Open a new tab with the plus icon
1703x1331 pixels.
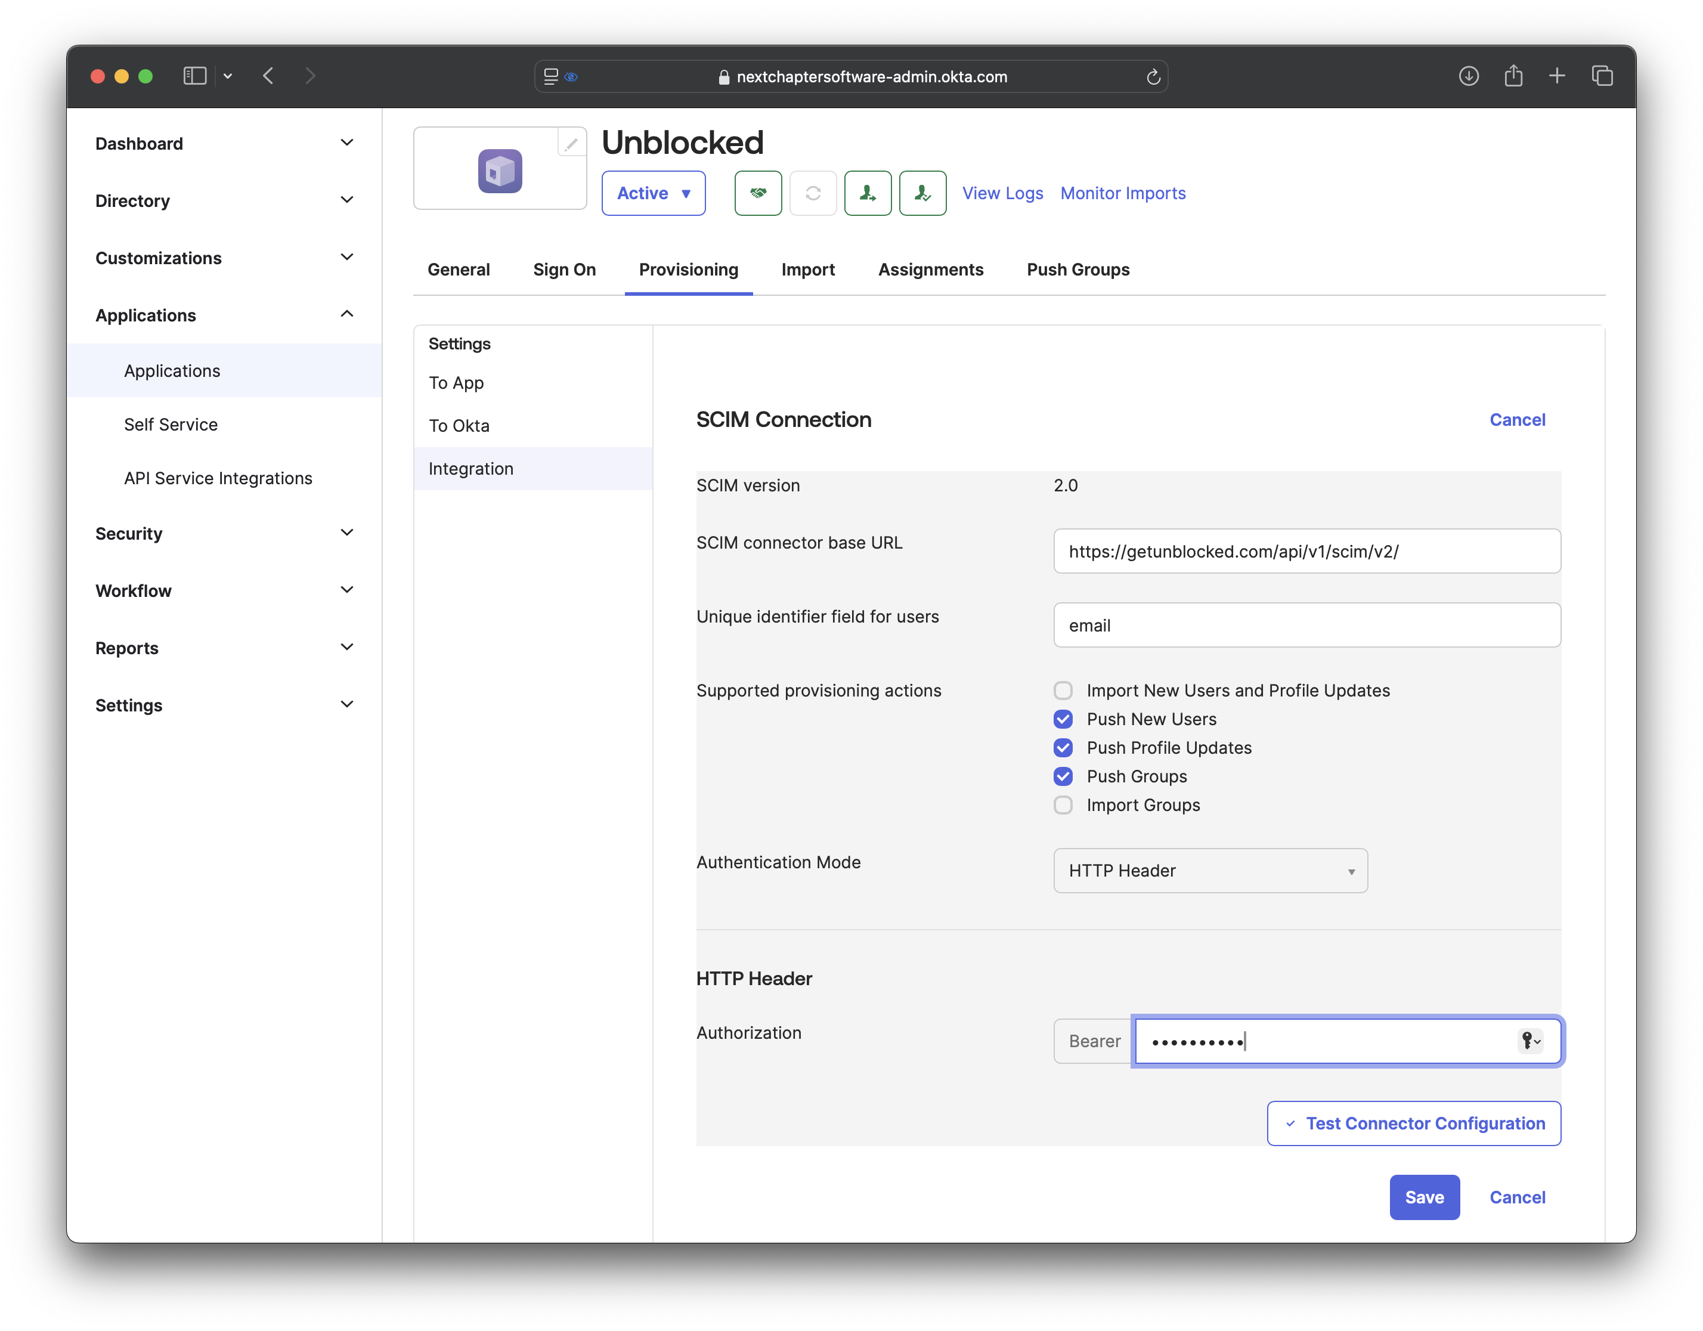click(x=1557, y=76)
